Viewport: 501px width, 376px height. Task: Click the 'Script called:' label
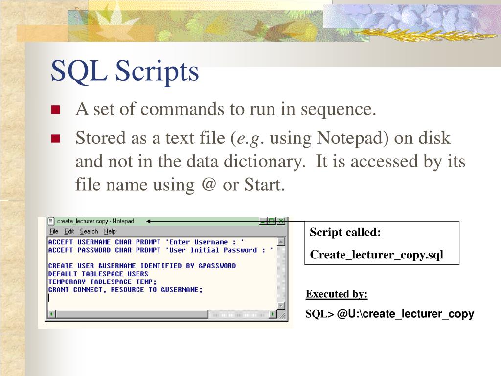pyautogui.click(x=345, y=232)
